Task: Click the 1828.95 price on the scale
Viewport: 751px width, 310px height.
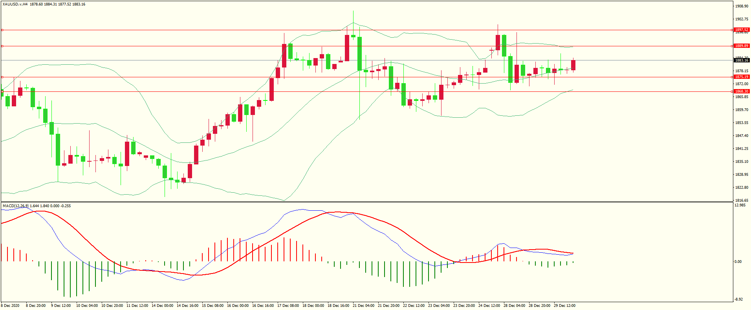Action: (742, 175)
